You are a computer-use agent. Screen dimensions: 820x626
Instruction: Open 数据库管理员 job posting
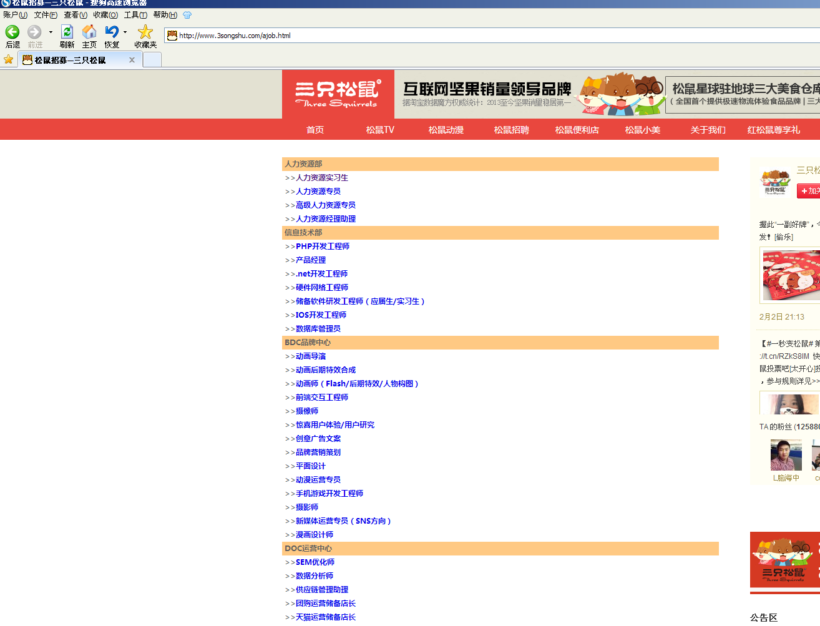coord(318,329)
